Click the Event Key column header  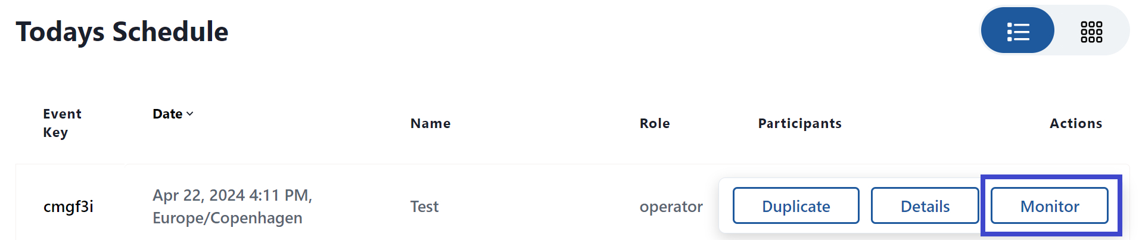tap(62, 123)
